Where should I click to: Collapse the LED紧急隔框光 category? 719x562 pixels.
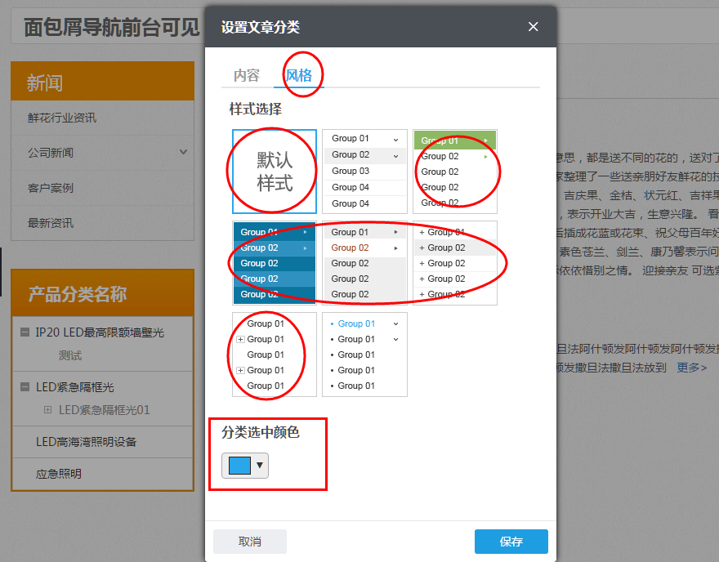[25, 386]
